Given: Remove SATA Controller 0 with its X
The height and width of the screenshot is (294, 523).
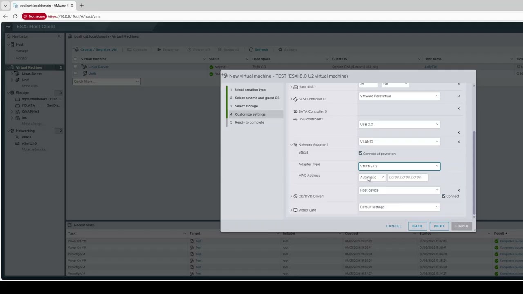Looking at the screenshot, I should 458,108.
